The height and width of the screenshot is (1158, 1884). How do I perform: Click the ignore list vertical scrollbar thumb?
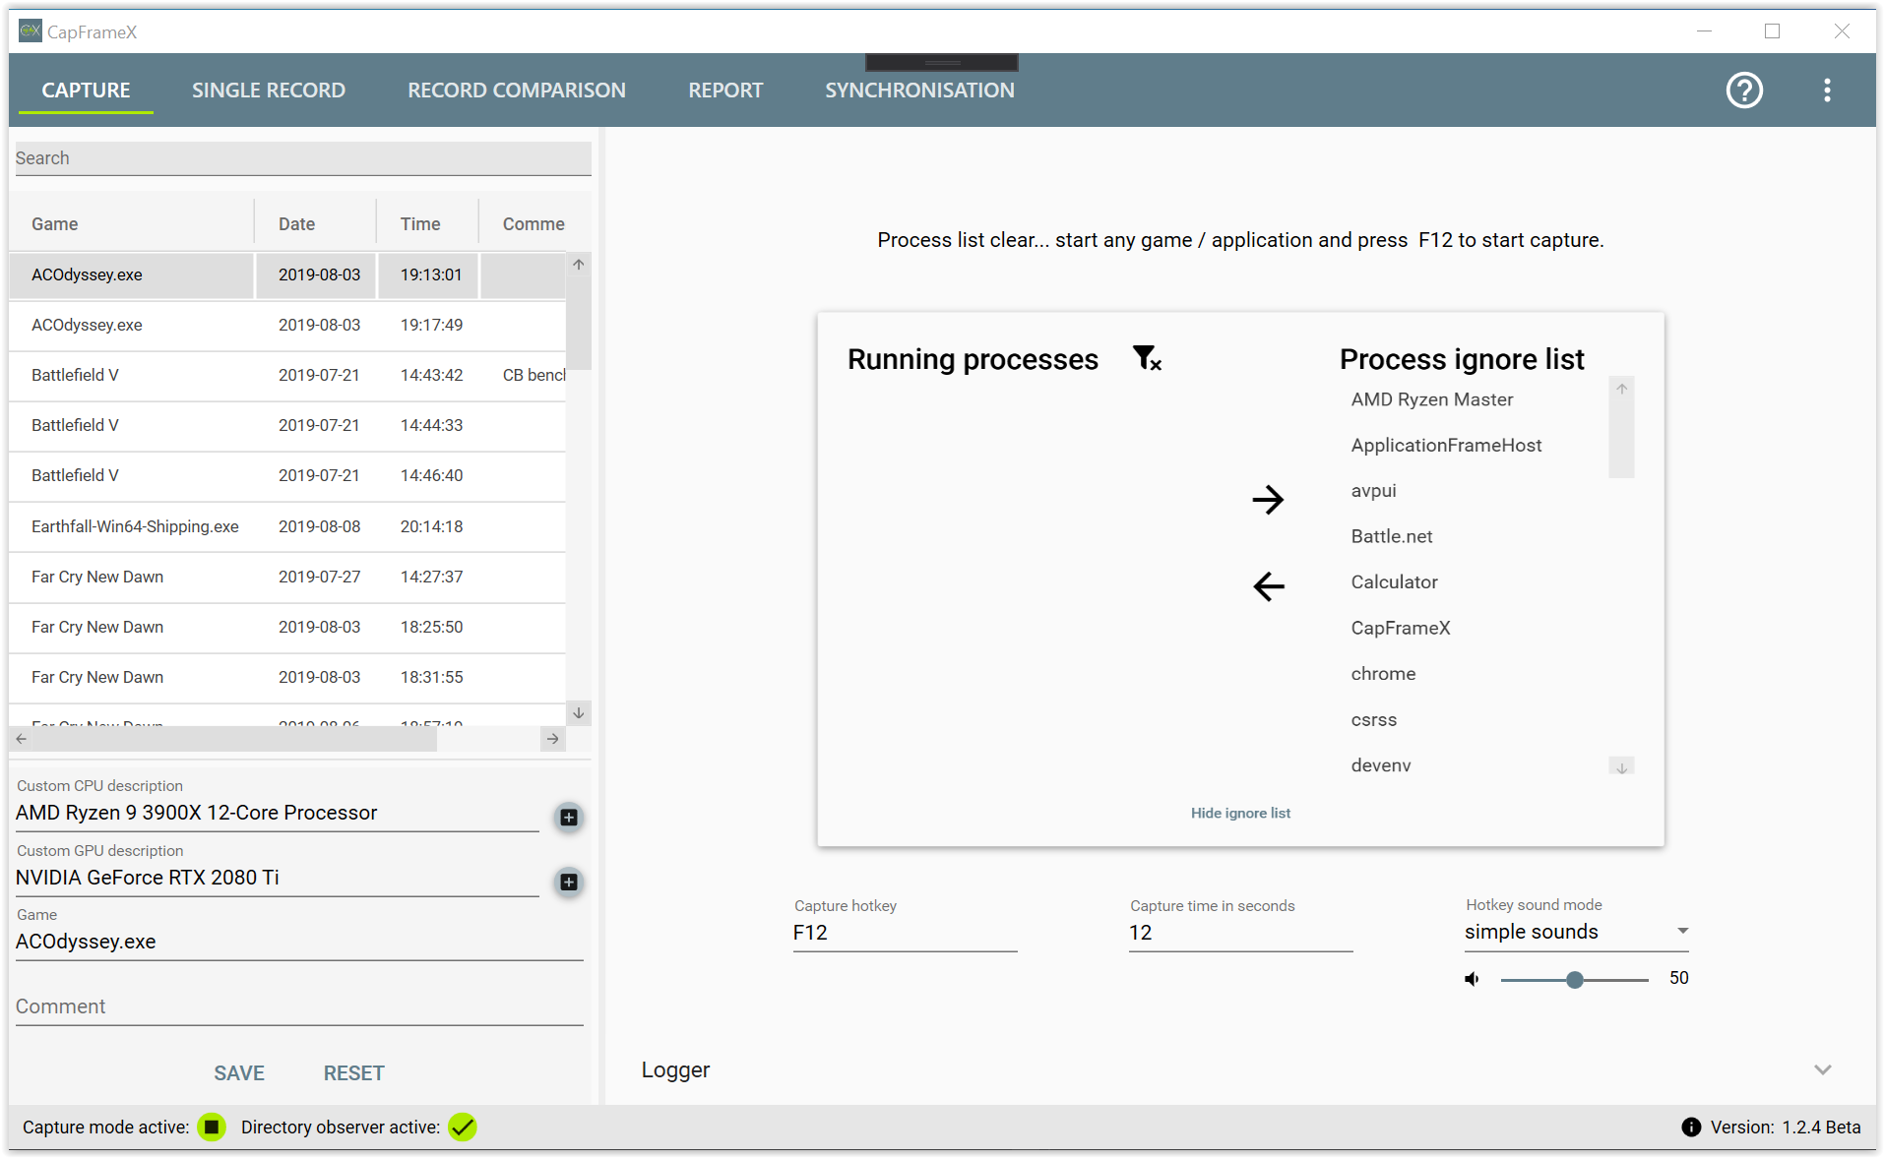[1621, 439]
